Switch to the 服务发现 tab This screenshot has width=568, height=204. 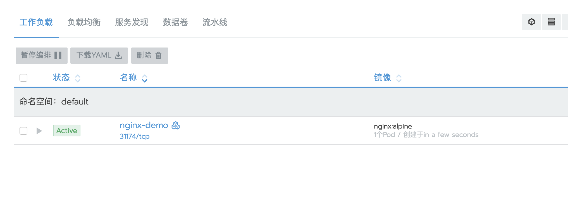click(x=132, y=22)
